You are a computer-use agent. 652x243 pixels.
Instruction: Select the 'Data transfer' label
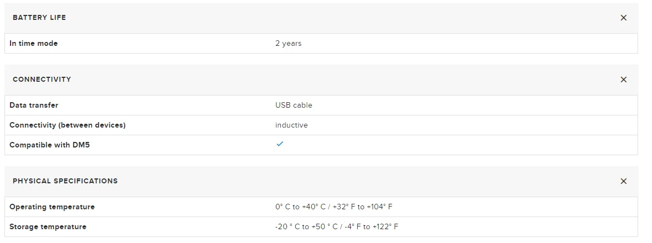pos(34,105)
